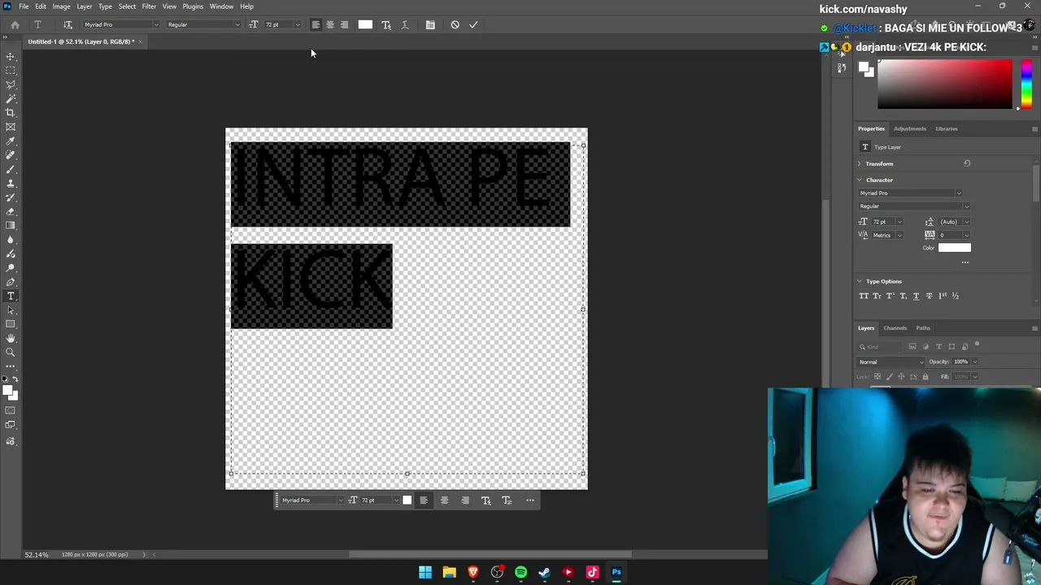Select the Blur tool
The width and height of the screenshot is (1041, 585).
[x=11, y=240]
